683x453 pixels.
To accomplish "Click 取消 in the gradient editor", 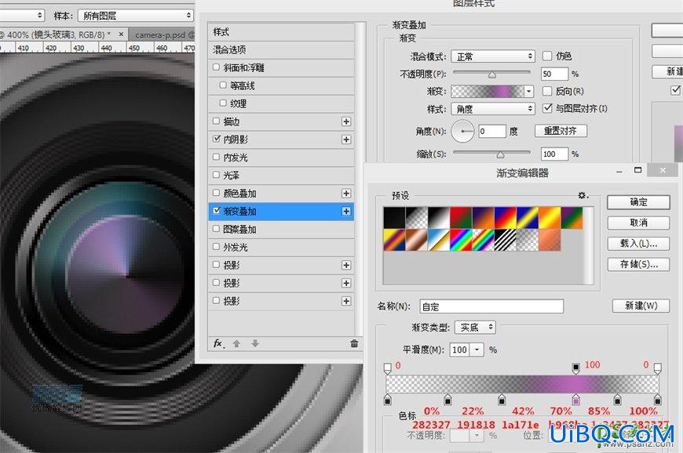I will pos(638,223).
